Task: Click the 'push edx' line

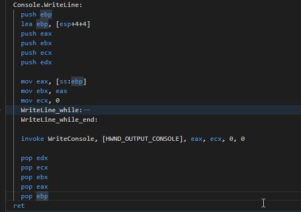Action: coord(36,63)
